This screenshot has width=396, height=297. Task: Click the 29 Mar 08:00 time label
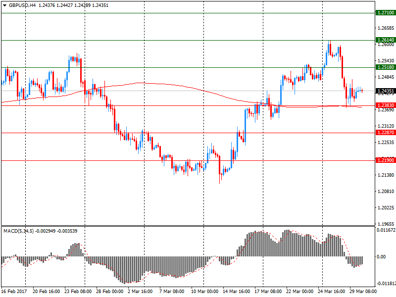point(363,292)
